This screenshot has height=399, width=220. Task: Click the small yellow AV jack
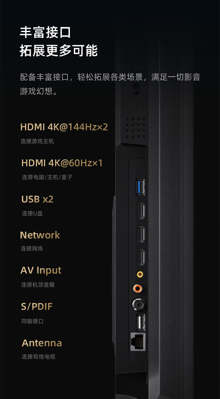pyautogui.click(x=140, y=275)
